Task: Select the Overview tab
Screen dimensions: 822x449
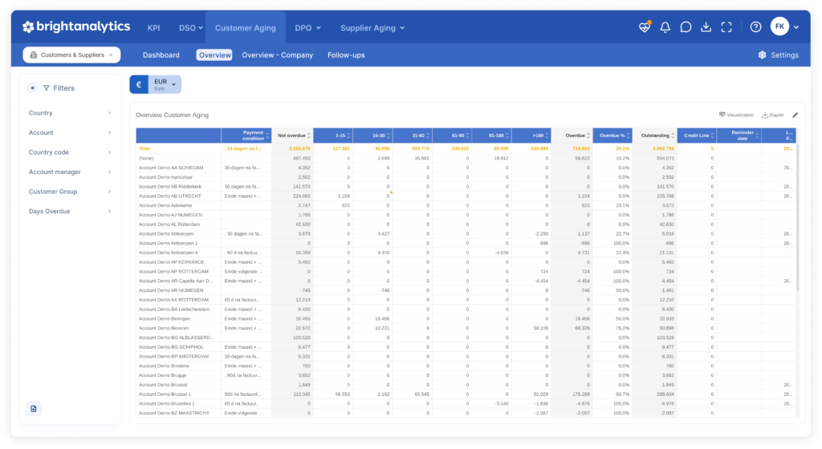Action: click(214, 55)
